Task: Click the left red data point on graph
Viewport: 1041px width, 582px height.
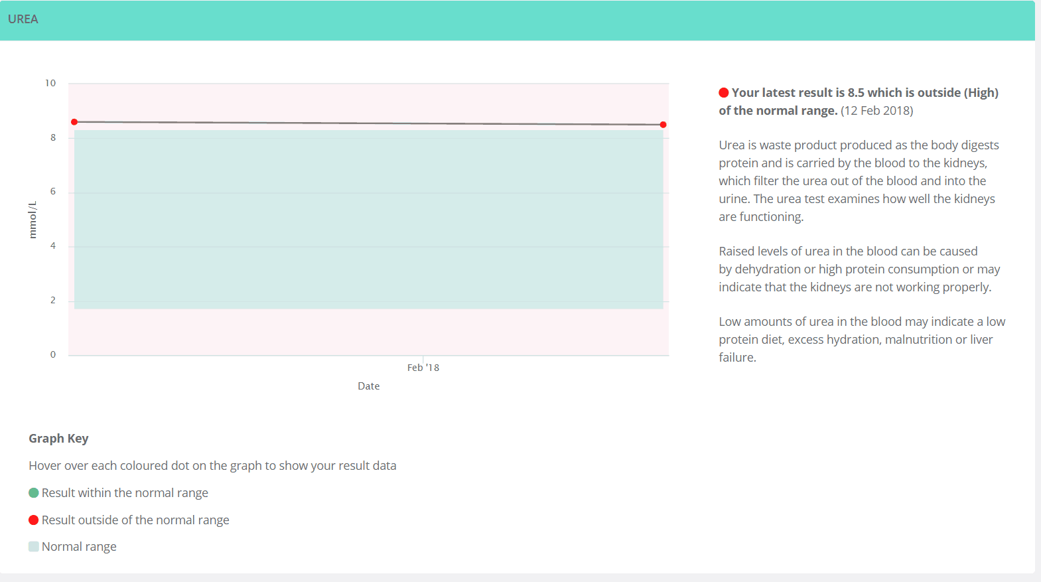Action: pos(74,122)
